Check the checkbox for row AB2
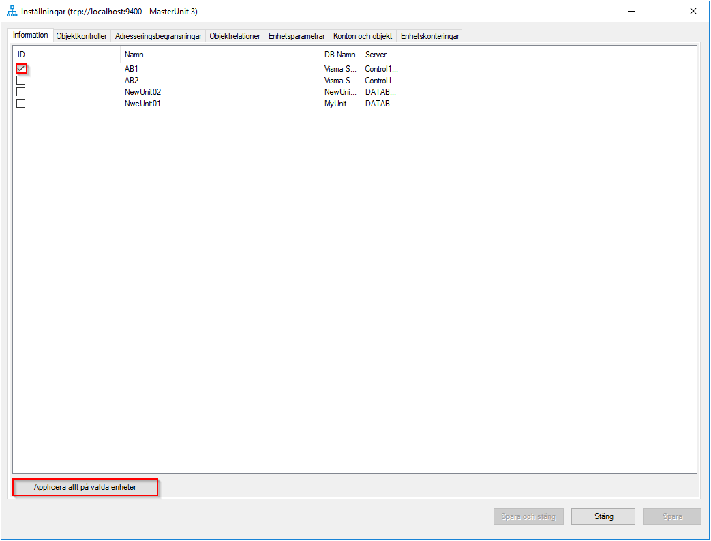711x541 pixels. pyautogui.click(x=20, y=80)
